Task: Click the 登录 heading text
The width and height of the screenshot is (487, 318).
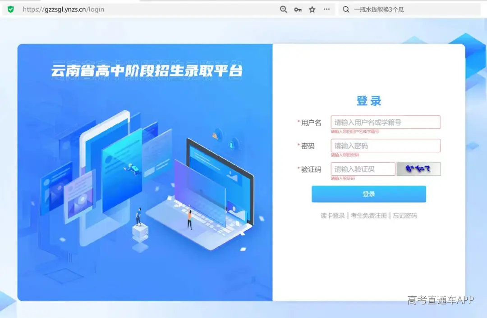Action: click(x=369, y=101)
